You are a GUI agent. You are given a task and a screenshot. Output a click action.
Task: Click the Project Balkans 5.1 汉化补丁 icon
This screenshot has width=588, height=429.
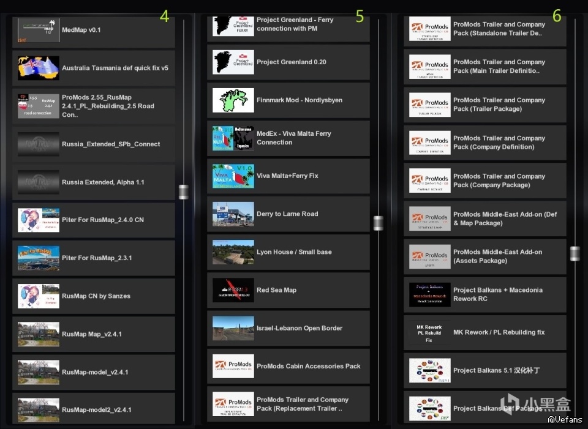click(x=430, y=371)
